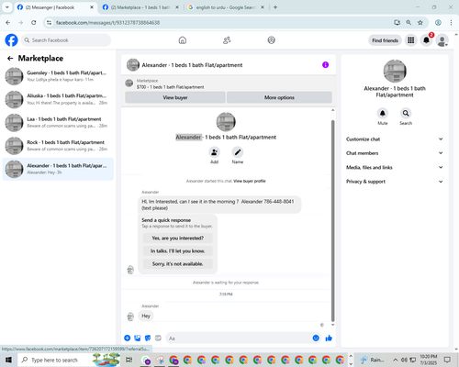Image resolution: width=459 pixels, height=367 pixels.
Task: Mute the conversation with bell icon
Action: click(383, 113)
